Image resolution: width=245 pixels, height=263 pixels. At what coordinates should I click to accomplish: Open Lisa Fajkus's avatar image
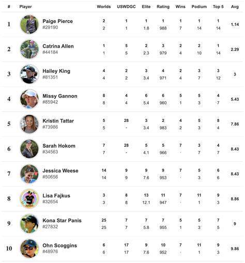pyautogui.click(x=29, y=198)
